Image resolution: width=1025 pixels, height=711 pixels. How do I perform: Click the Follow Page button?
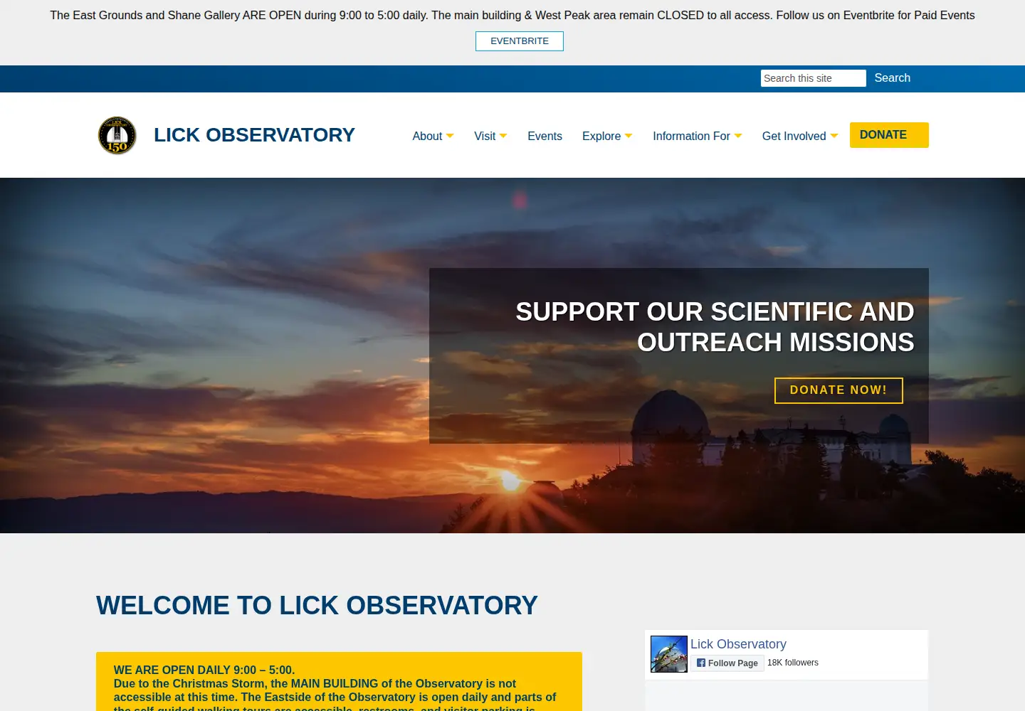tap(727, 663)
